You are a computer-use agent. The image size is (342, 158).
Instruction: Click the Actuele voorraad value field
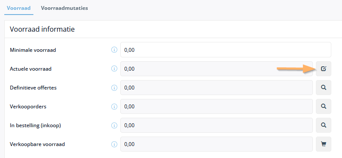point(217,69)
